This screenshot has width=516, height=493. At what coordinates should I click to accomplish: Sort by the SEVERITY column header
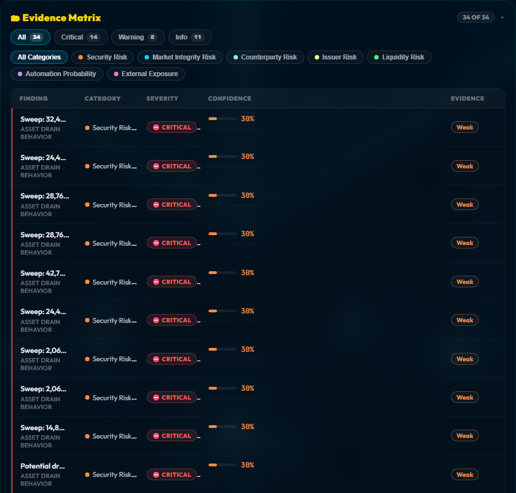tap(162, 98)
